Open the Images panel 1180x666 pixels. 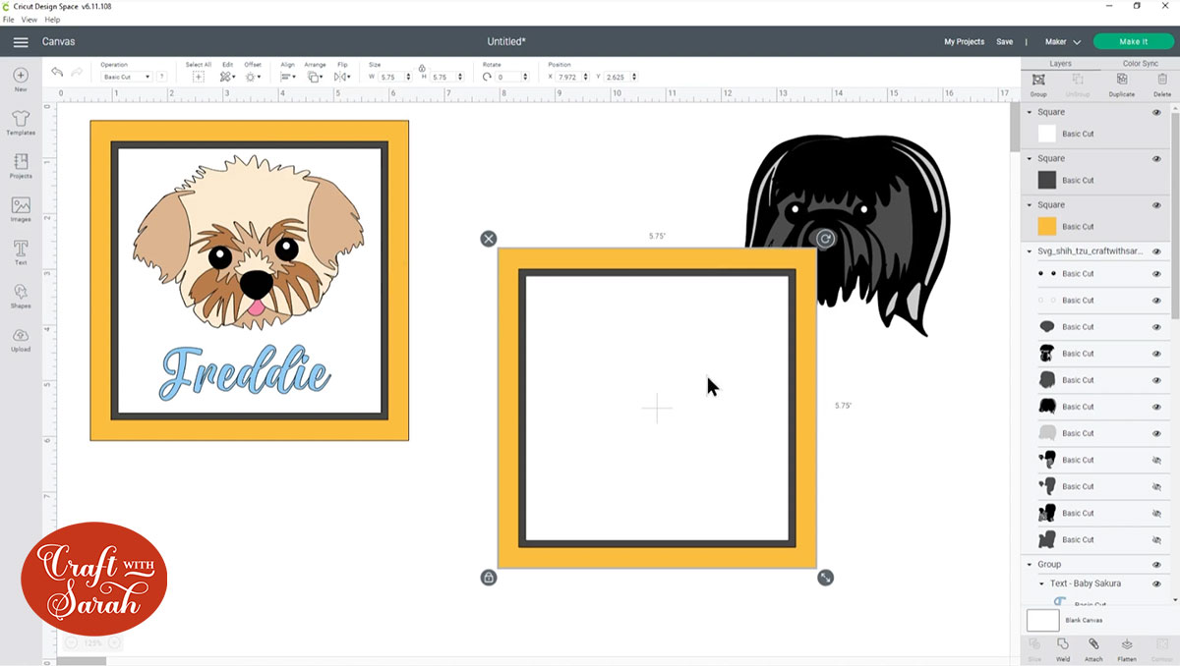tap(20, 207)
